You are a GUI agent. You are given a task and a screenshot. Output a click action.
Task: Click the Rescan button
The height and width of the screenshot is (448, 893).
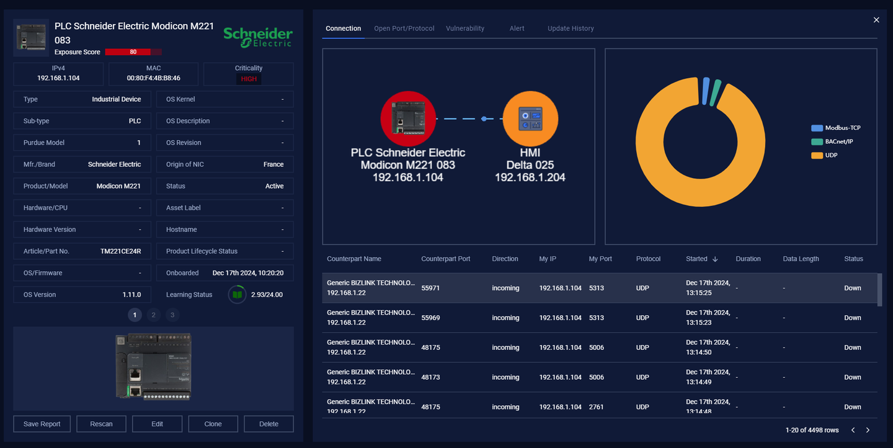pyautogui.click(x=102, y=424)
